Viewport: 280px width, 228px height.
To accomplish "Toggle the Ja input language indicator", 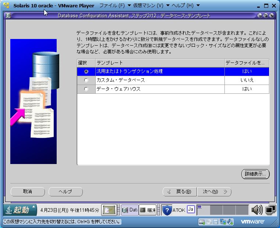I will [191, 209].
